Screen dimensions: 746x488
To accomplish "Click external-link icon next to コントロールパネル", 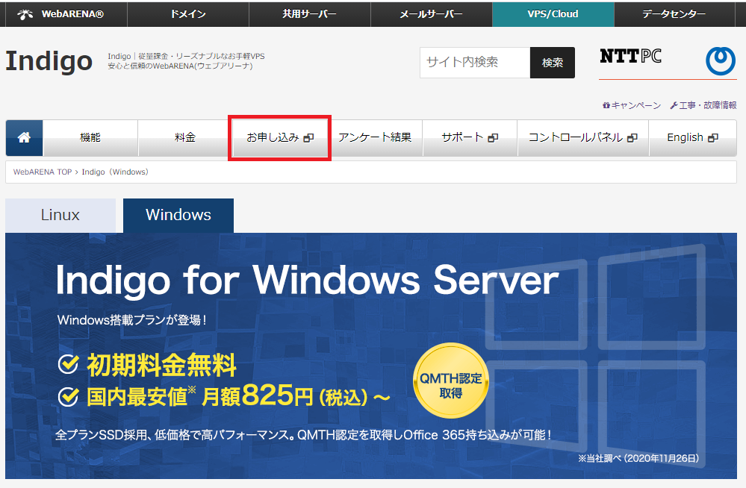I will point(632,138).
